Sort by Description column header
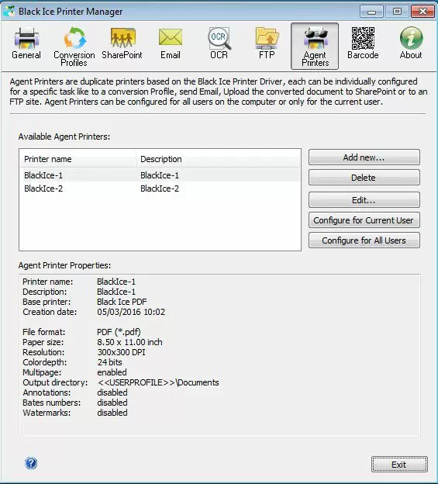Screen dimensions: 438x484 coord(218,159)
